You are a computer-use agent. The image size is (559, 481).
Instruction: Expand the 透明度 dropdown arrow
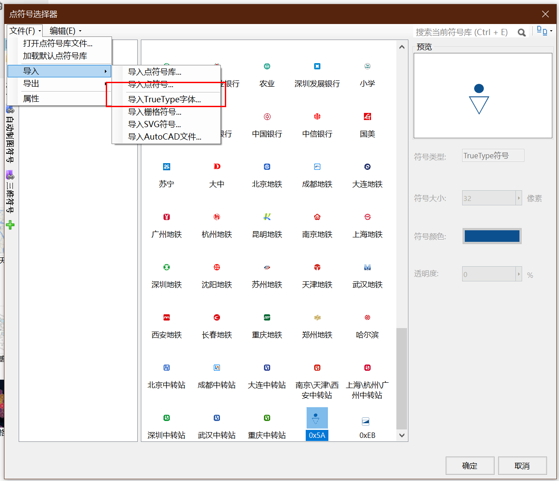coord(519,274)
